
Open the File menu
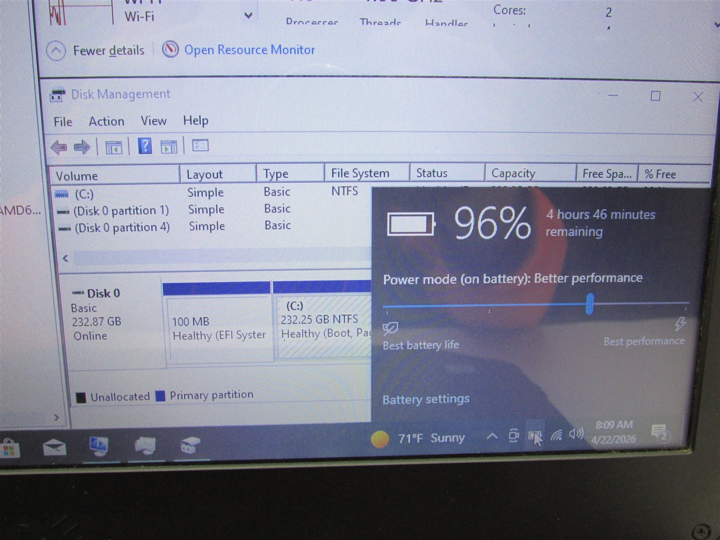63,122
